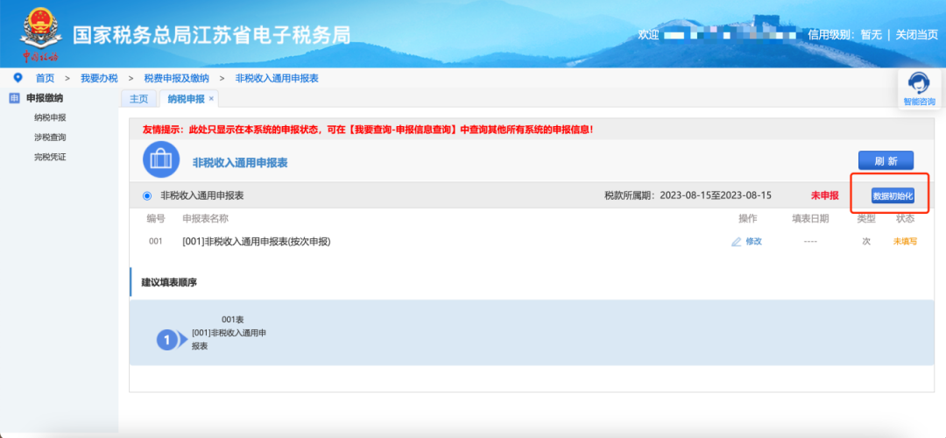The height and width of the screenshot is (438, 946).
Task: Click the 001 number cell
Action: pyautogui.click(x=156, y=241)
